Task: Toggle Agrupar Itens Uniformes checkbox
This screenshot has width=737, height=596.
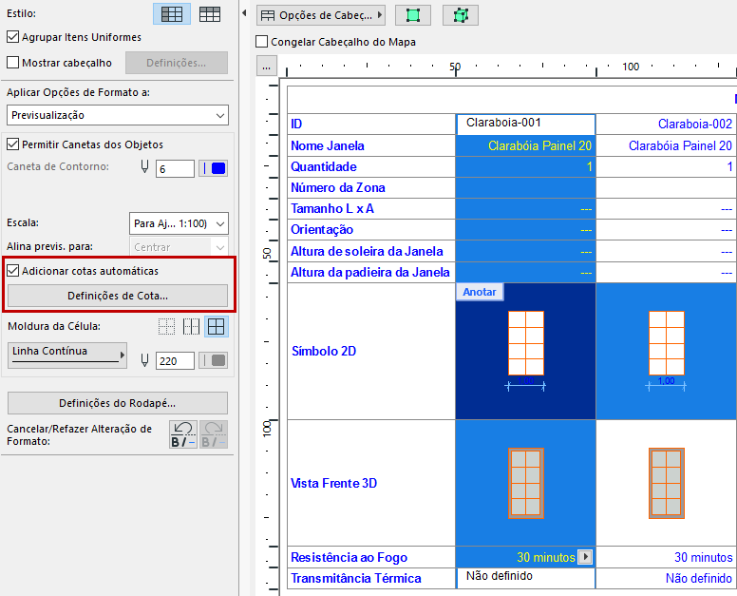Action: point(13,38)
